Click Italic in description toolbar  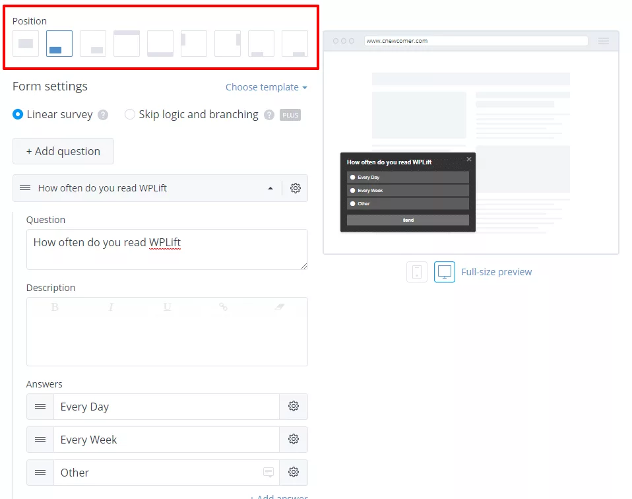[111, 307]
